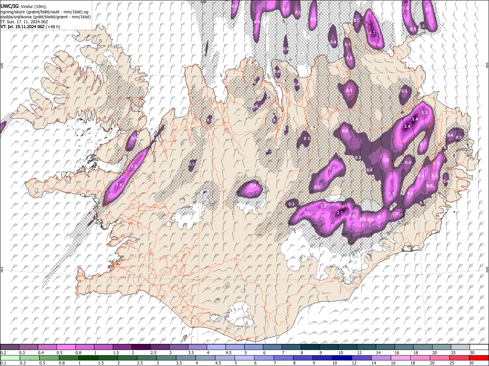The image size is (489, 366).
Task: Click the (+48 h) forecast offset text
Action: [x=53, y=27]
